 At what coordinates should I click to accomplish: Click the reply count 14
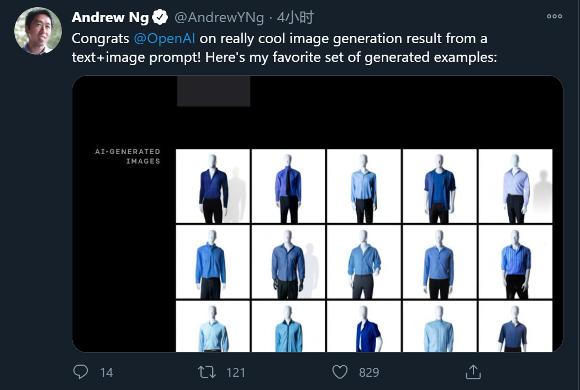[x=107, y=372]
